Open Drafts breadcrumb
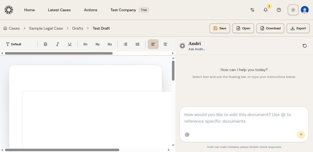Viewport: 313px width, 152px height. click(78, 29)
